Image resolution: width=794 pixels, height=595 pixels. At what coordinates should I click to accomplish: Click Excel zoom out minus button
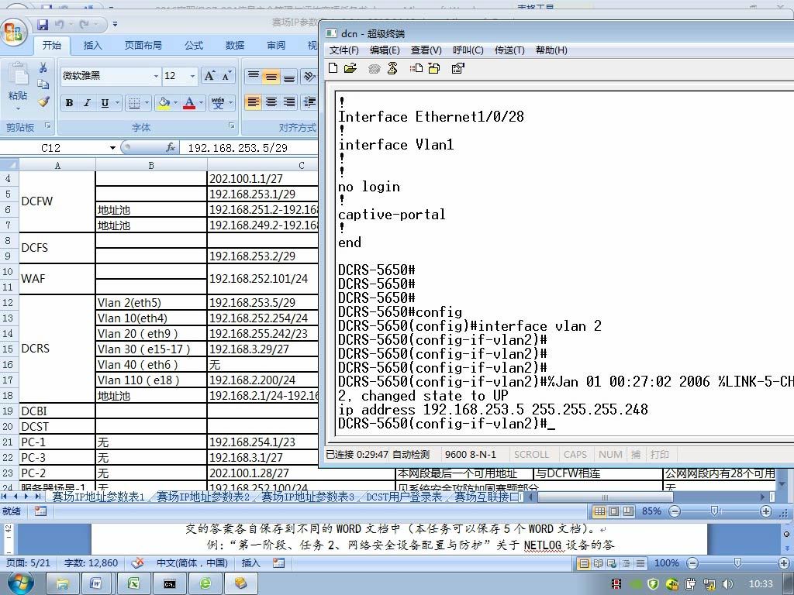[675, 511]
